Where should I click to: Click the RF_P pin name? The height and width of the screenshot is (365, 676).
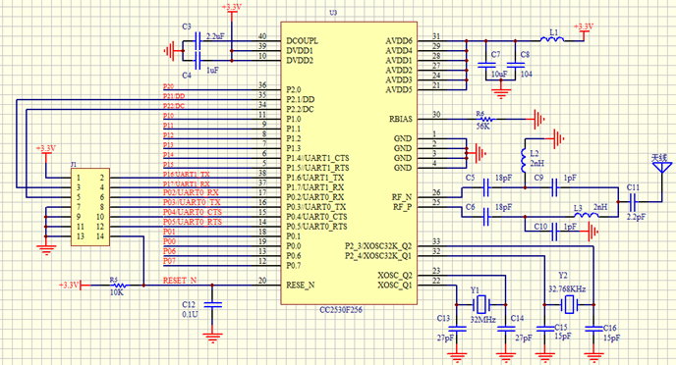403,207
